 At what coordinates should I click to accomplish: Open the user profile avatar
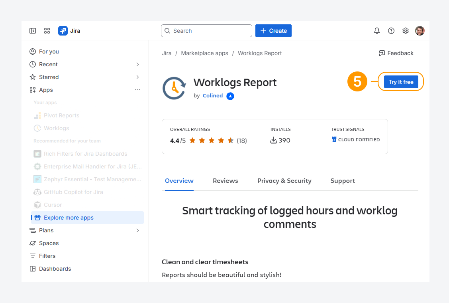pyautogui.click(x=420, y=31)
